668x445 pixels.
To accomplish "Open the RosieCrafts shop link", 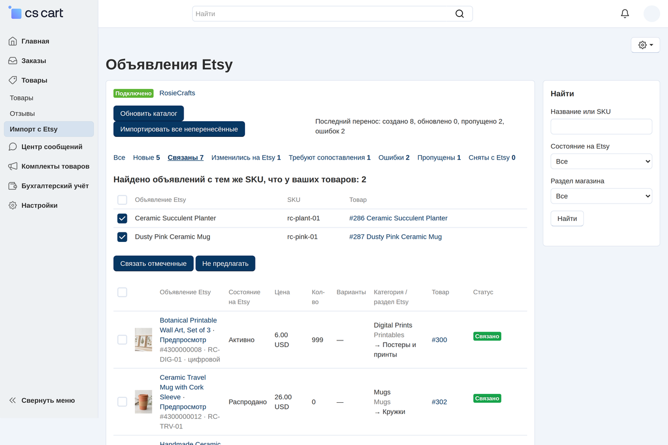I will tap(177, 93).
